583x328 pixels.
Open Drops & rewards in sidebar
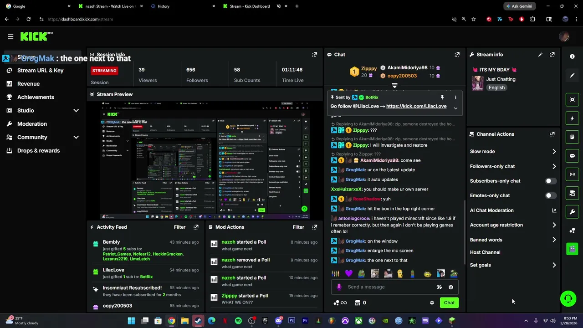(x=38, y=150)
